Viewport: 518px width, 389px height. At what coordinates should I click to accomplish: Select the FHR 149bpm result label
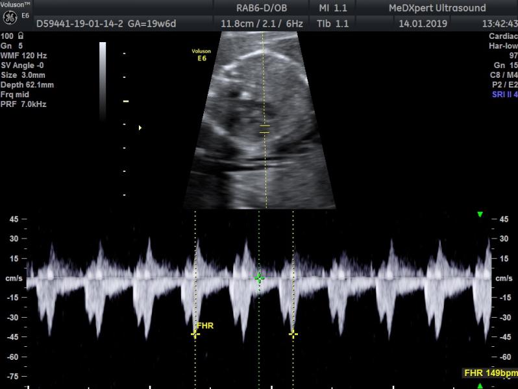point(490,373)
